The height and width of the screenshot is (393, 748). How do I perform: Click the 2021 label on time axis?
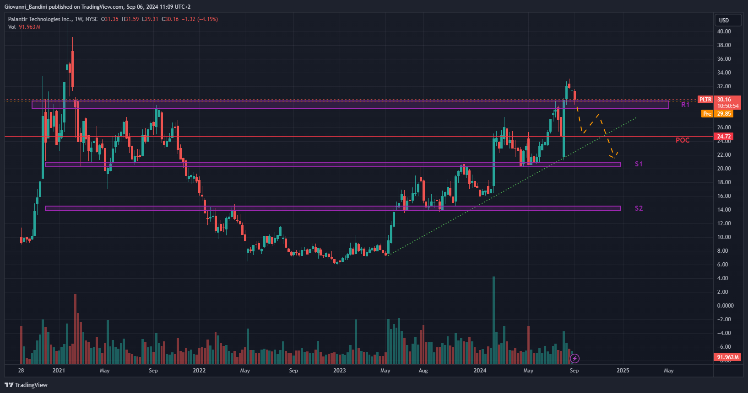pyautogui.click(x=59, y=371)
